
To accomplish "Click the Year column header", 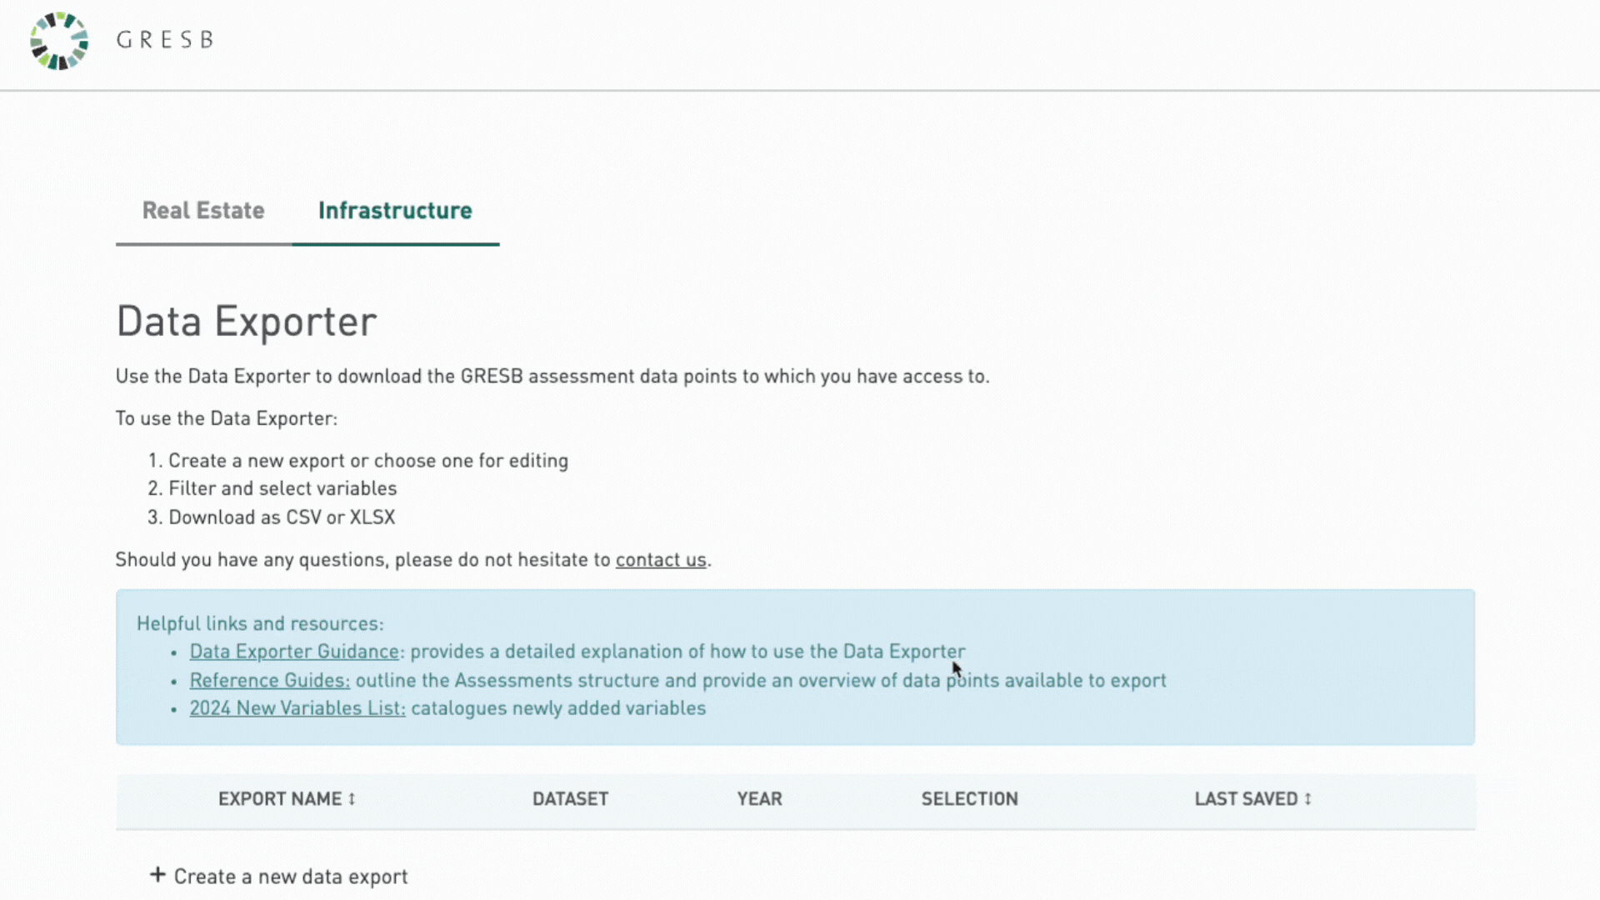I will pyautogui.click(x=760, y=799).
